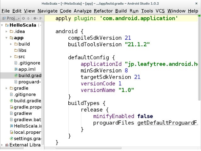
Task: Click the selected build.gradle Gradle icon
Action: pyautogui.click(x=16, y=76)
